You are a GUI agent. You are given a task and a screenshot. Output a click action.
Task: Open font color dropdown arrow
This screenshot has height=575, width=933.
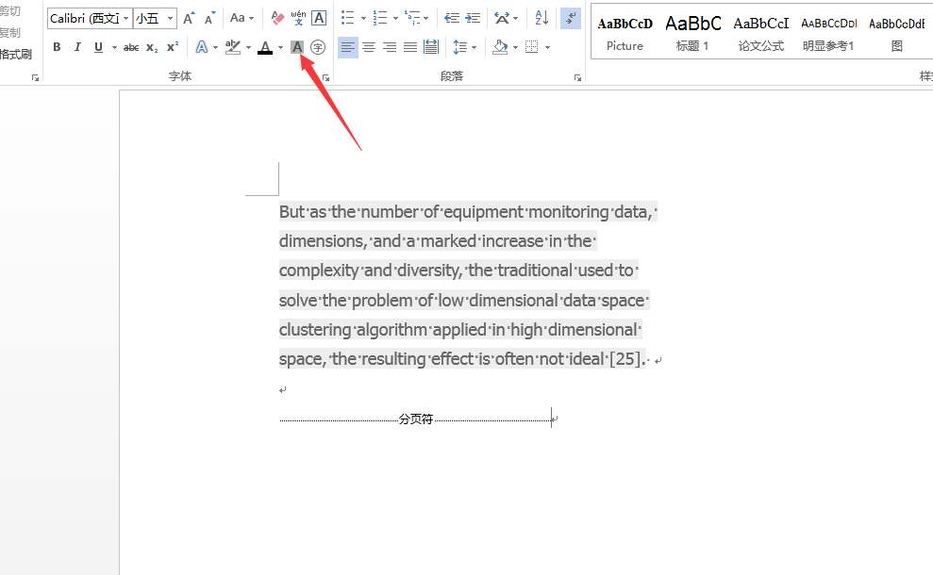[x=280, y=47]
